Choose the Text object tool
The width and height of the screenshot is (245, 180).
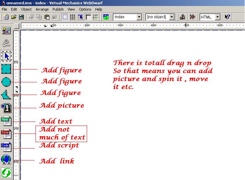pos(6,121)
